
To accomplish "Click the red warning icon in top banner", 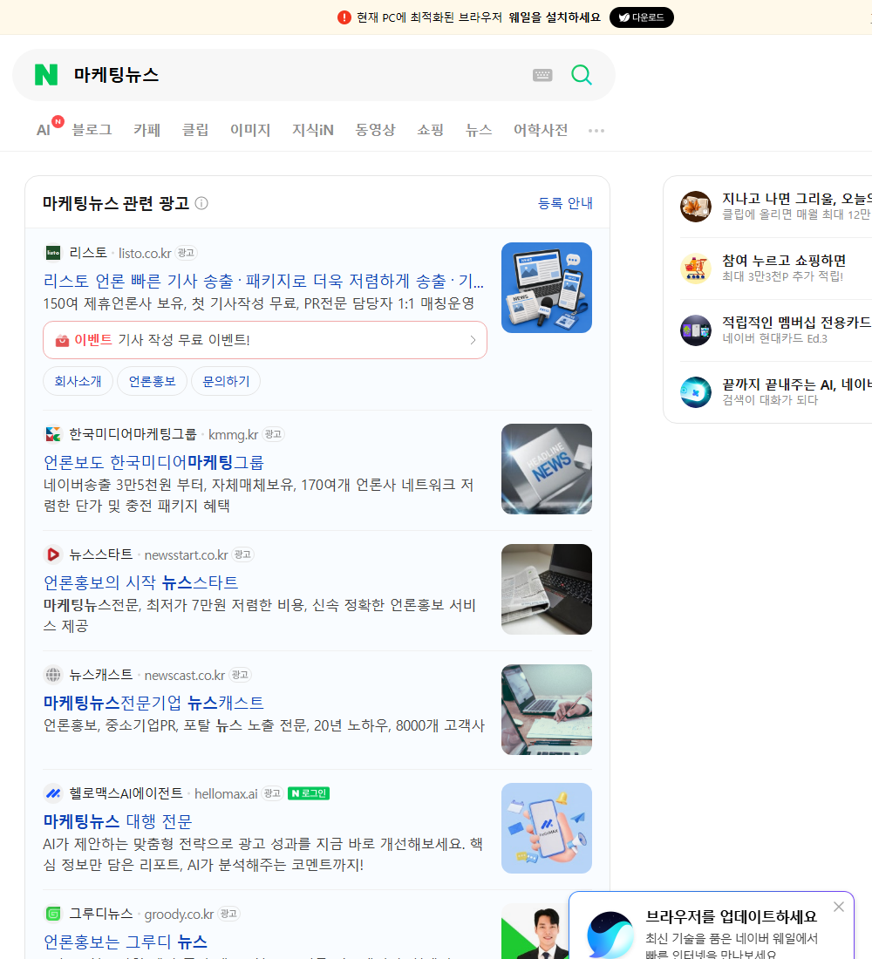I will coord(344,17).
